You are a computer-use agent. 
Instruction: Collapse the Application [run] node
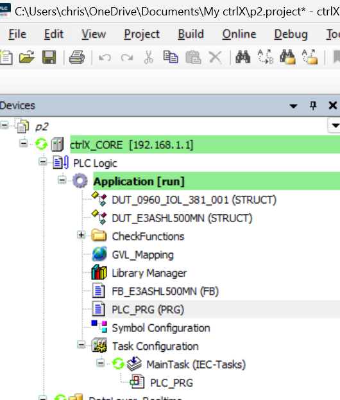[x=62, y=180]
